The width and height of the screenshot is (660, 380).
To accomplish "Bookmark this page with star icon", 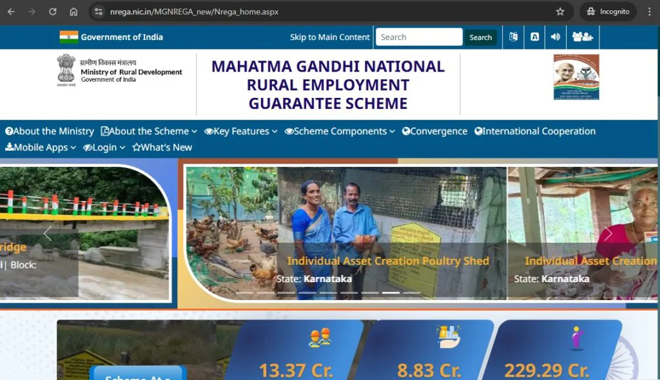I will point(560,12).
